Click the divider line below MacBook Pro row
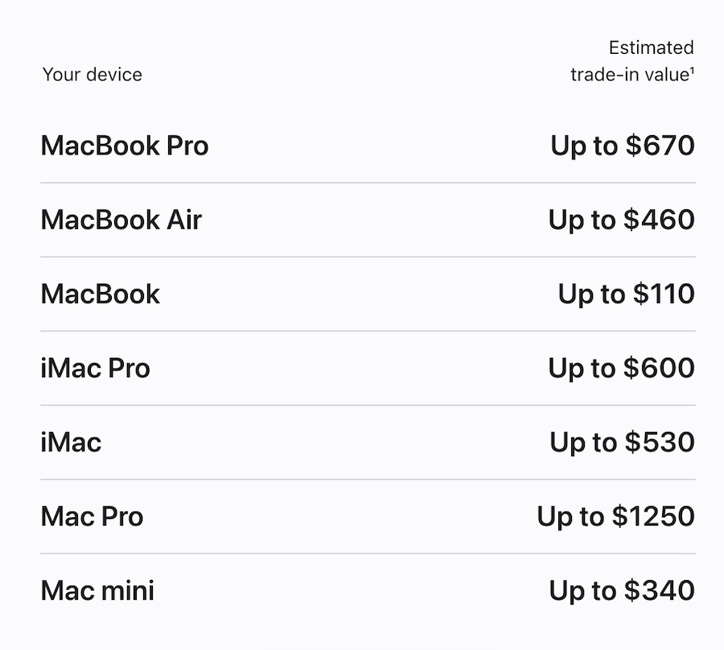 point(368,183)
